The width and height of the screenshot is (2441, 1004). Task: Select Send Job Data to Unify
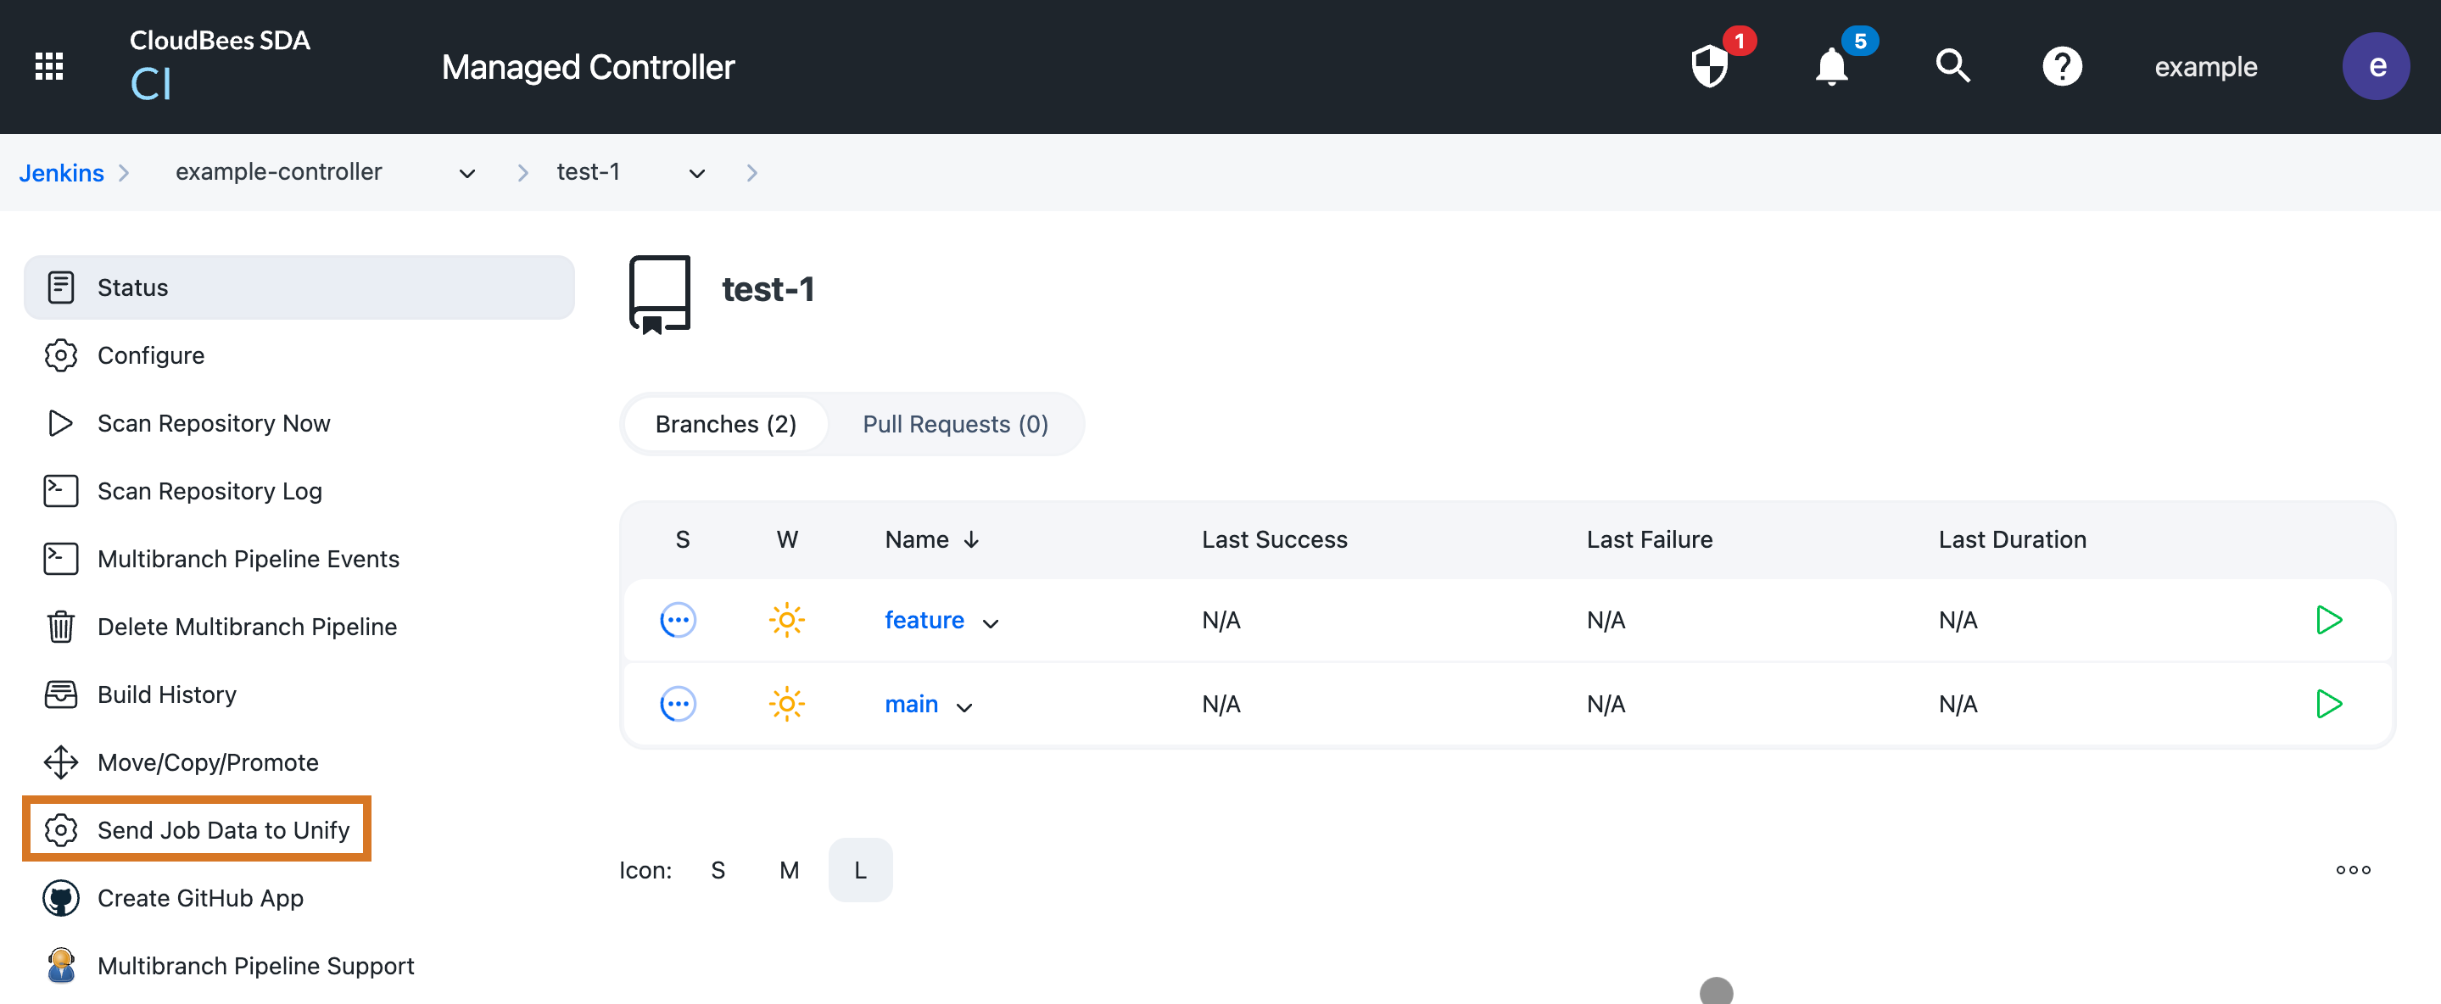223,828
